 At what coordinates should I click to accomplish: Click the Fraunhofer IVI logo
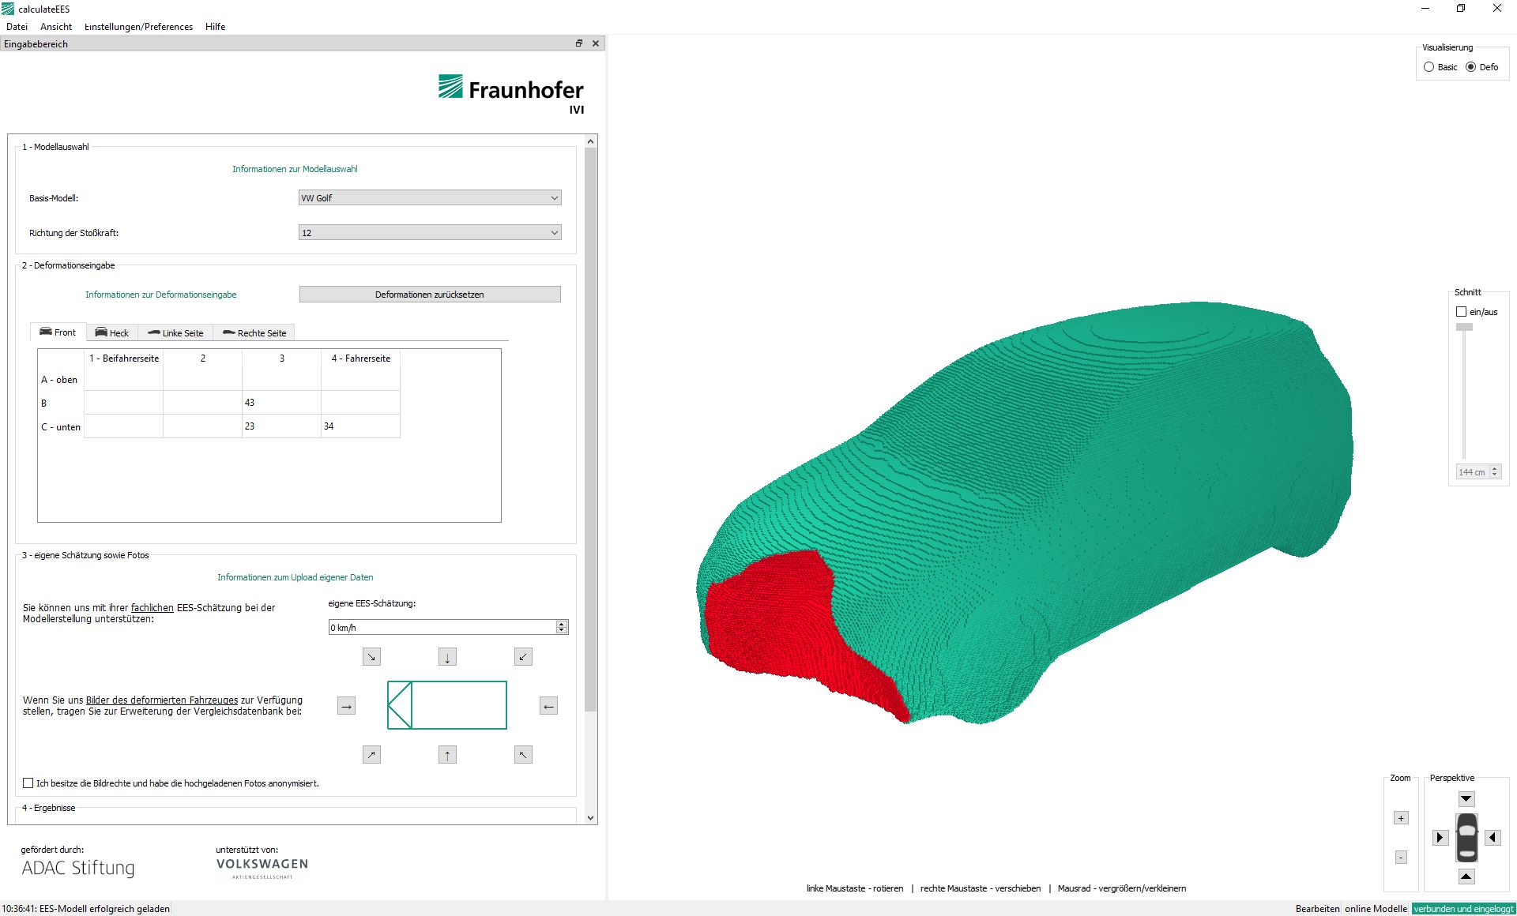pyautogui.click(x=511, y=94)
